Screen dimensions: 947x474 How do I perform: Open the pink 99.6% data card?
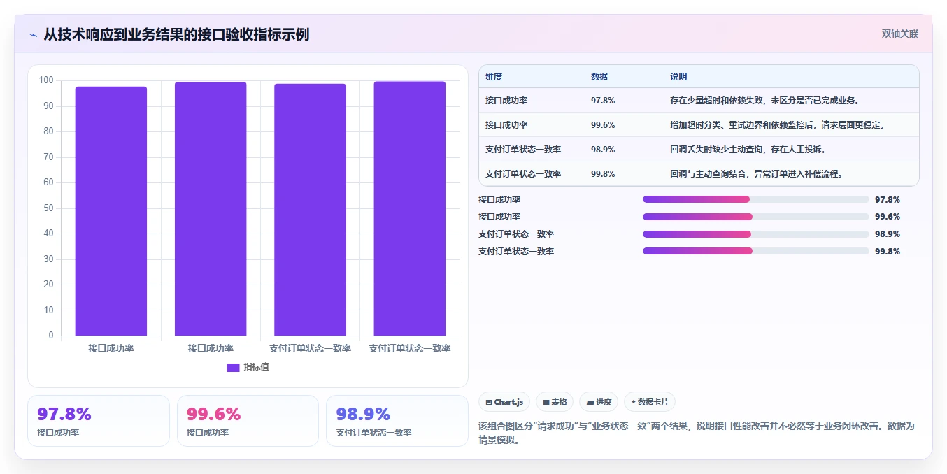point(248,421)
